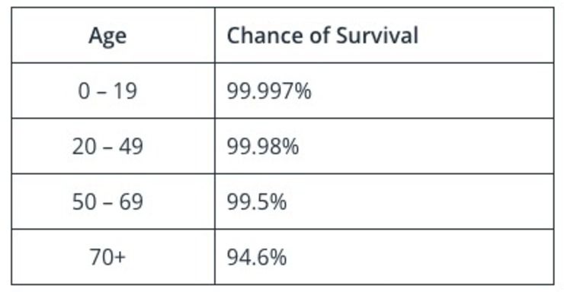This screenshot has height=292, width=564.
Task: Click the plus sign after 70
Action: tap(120, 258)
